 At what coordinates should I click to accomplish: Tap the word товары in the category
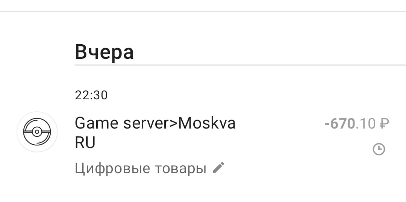coord(180,169)
